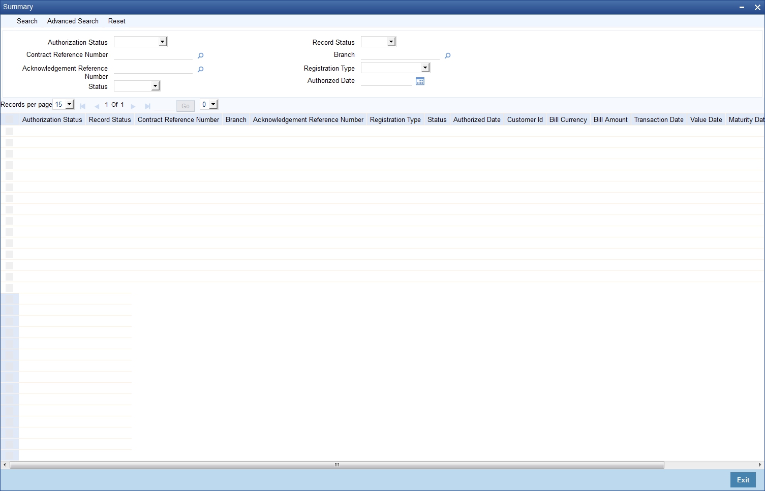Go to first page of results
The width and height of the screenshot is (765, 491).
(82, 106)
